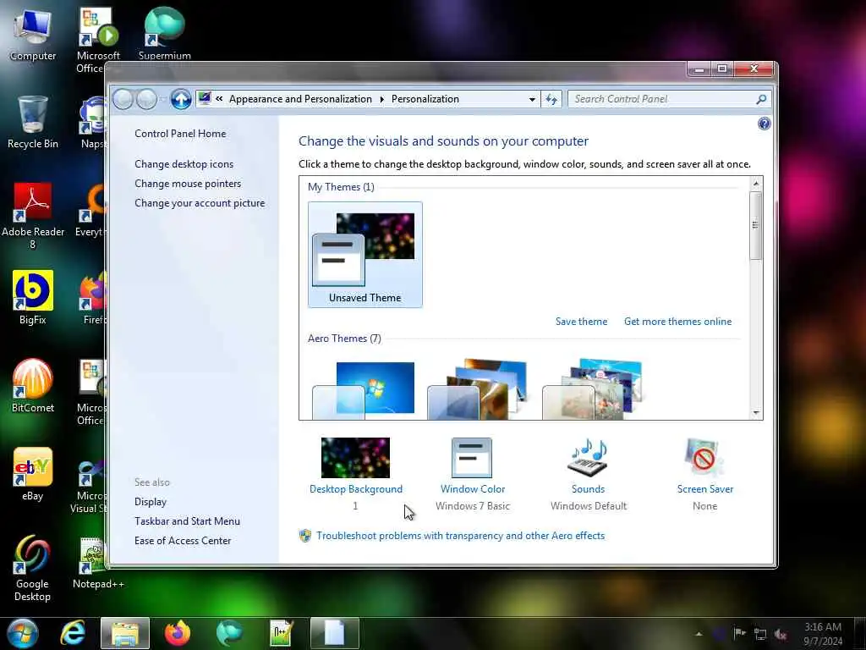
Task: Click Appearance and Personalization breadcrumb
Action: point(300,99)
